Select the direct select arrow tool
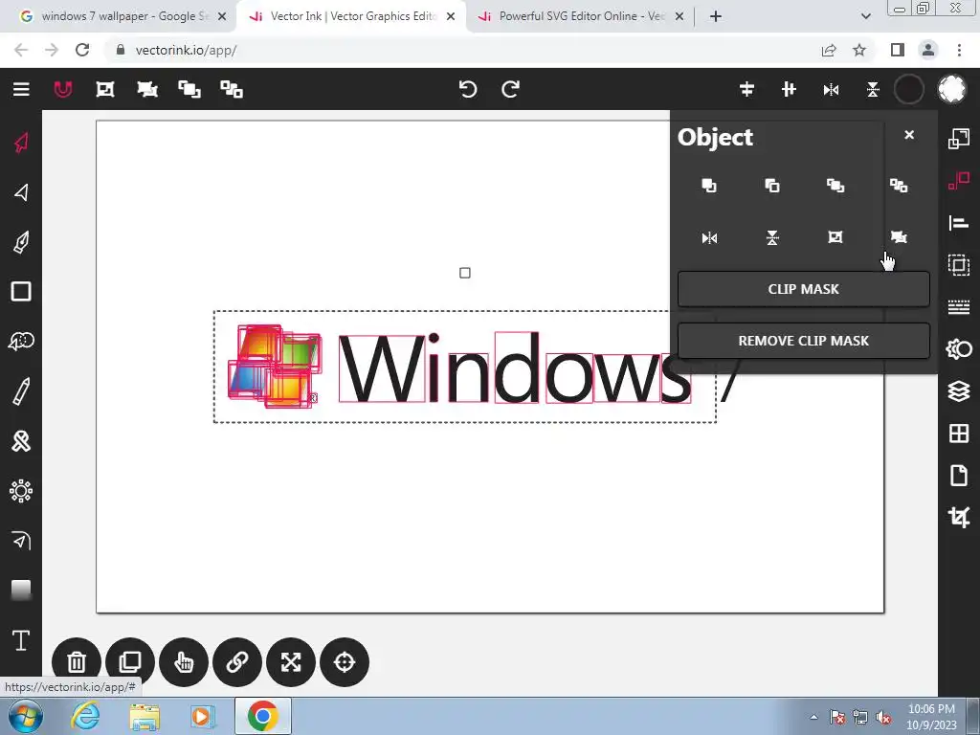Screen dimensions: 980x735 (21, 191)
